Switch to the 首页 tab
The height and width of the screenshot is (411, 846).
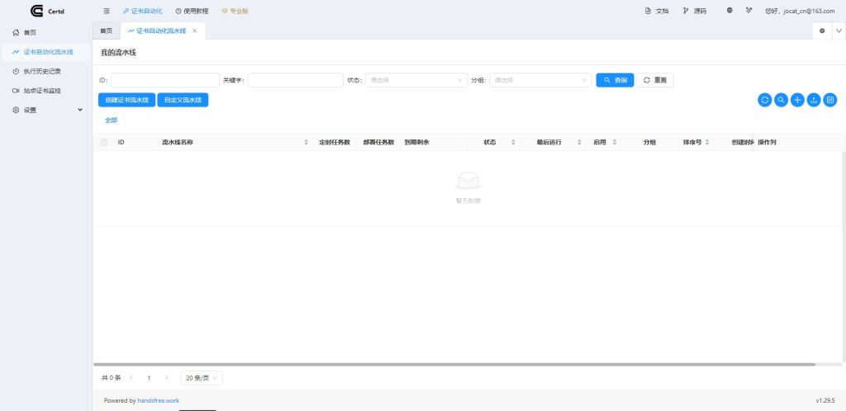pyautogui.click(x=106, y=31)
